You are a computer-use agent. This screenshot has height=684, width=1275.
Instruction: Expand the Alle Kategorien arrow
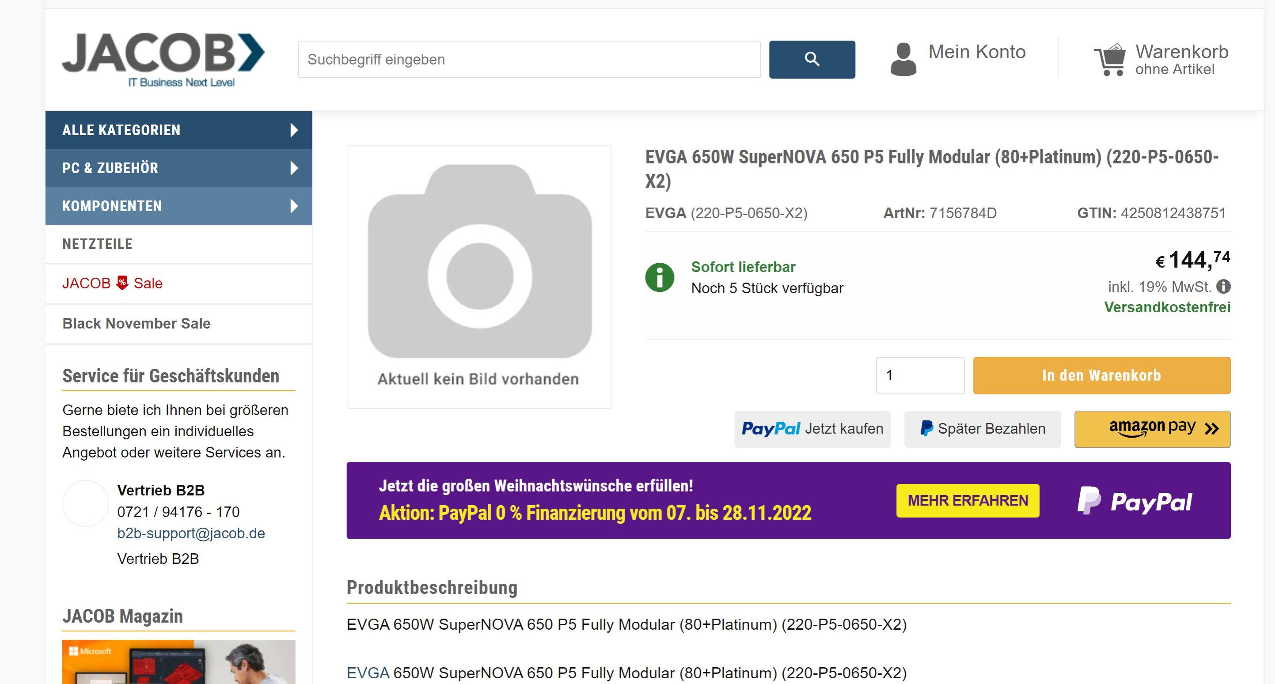(x=294, y=130)
